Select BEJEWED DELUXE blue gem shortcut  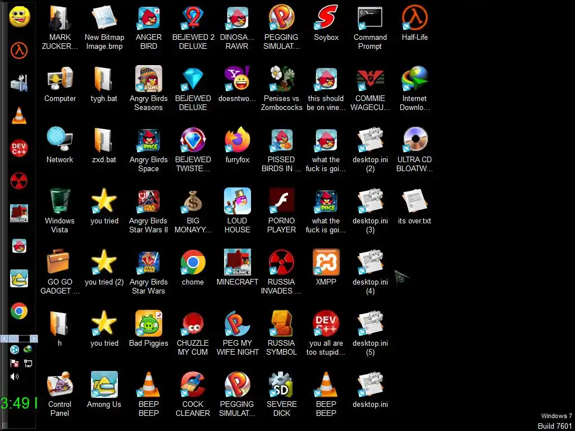click(x=193, y=89)
